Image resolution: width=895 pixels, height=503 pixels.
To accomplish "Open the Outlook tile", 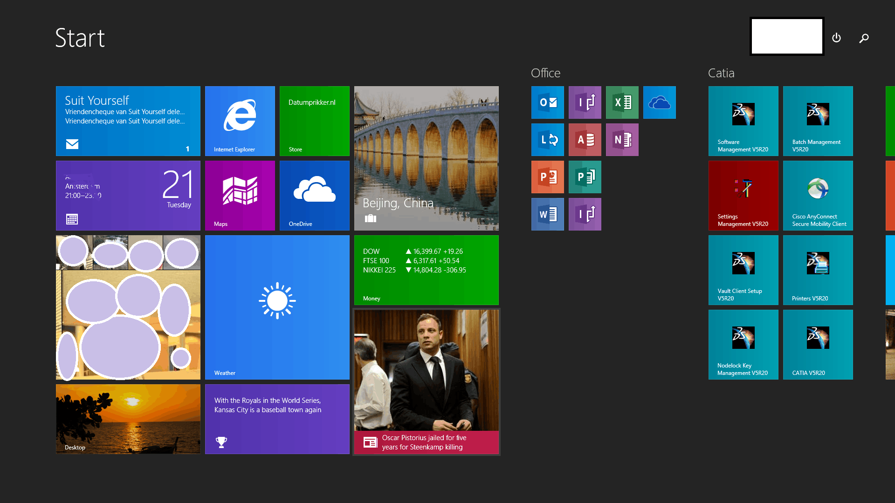I will point(547,102).
